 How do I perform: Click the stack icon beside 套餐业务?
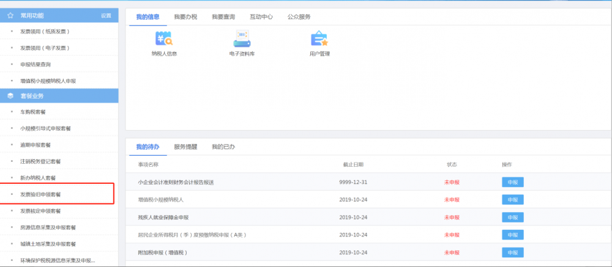(x=10, y=96)
